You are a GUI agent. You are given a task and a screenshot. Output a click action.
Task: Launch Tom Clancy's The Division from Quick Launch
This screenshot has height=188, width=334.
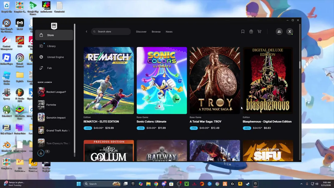click(x=54, y=143)
